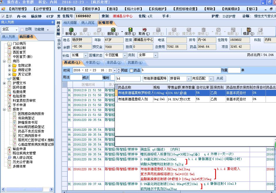276x193 pixels.
Task: Click the 药品 name input field
Action: click(x=181, y=70)
